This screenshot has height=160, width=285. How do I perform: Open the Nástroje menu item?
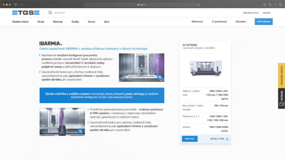[58, 22]
